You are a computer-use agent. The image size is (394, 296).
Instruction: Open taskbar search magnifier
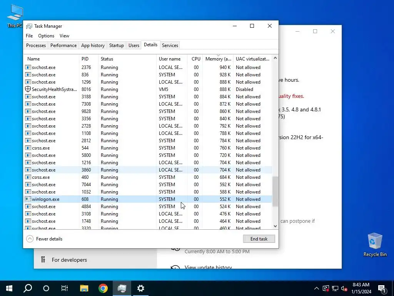[x=28, y=288]
